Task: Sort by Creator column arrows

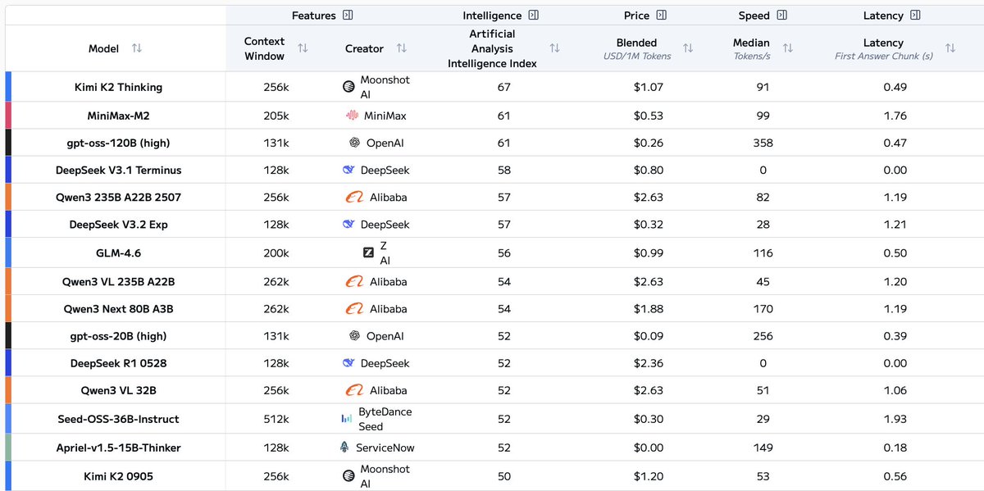Action: point(401,48)
